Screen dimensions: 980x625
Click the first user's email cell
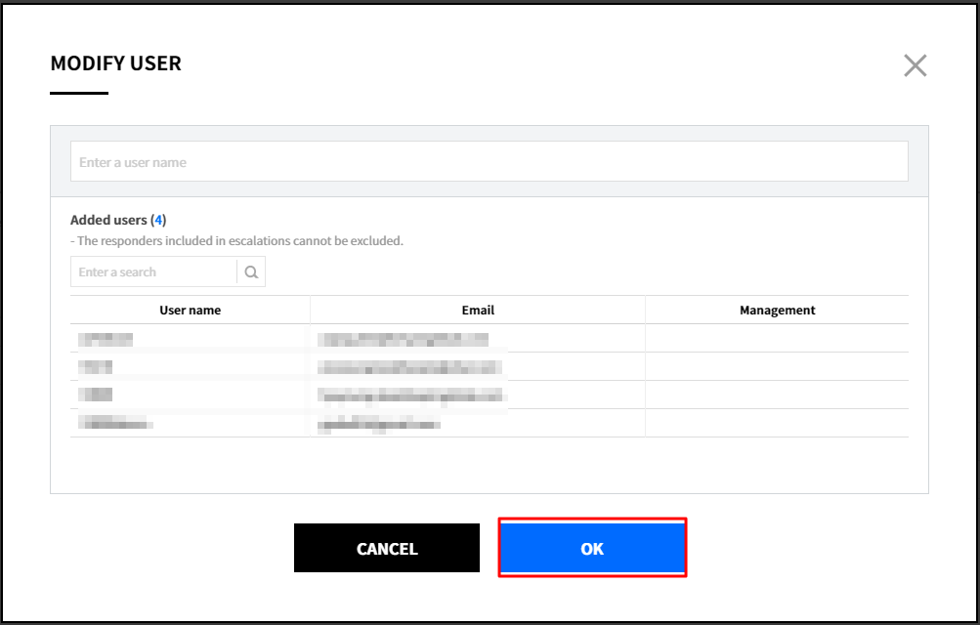(403, 339)
